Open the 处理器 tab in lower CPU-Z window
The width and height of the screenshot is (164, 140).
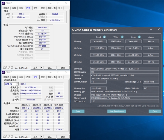point(6,77)
